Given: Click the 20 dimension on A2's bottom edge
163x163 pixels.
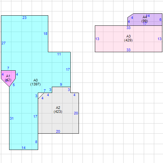Looking at the screenshot, I should click(58, 131).
